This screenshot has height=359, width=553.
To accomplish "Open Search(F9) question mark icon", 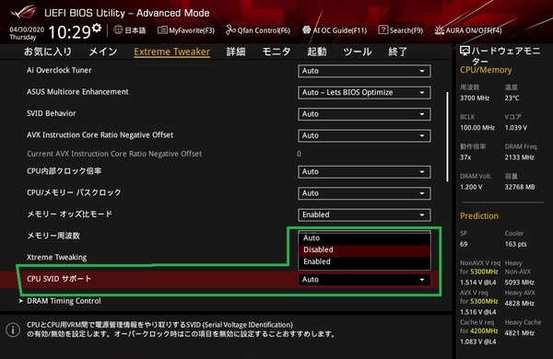I will 383,30.
